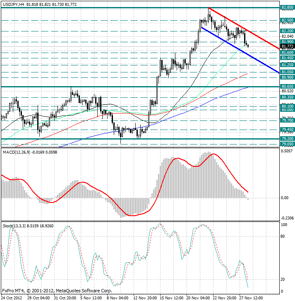Viewport: 295px width, 301px height.
Task: Click the 82.500 price level label
Action: [x=287, y=20]
